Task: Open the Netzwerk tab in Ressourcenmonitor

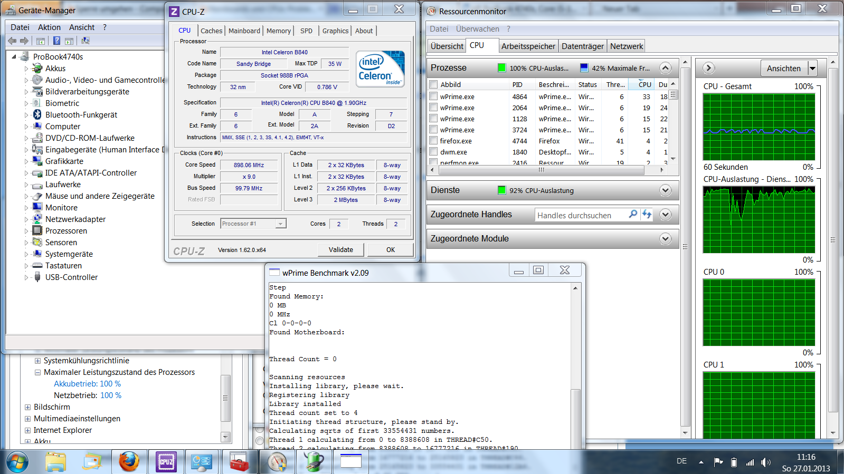Action: pyautogui.click(x=627, y=46)
